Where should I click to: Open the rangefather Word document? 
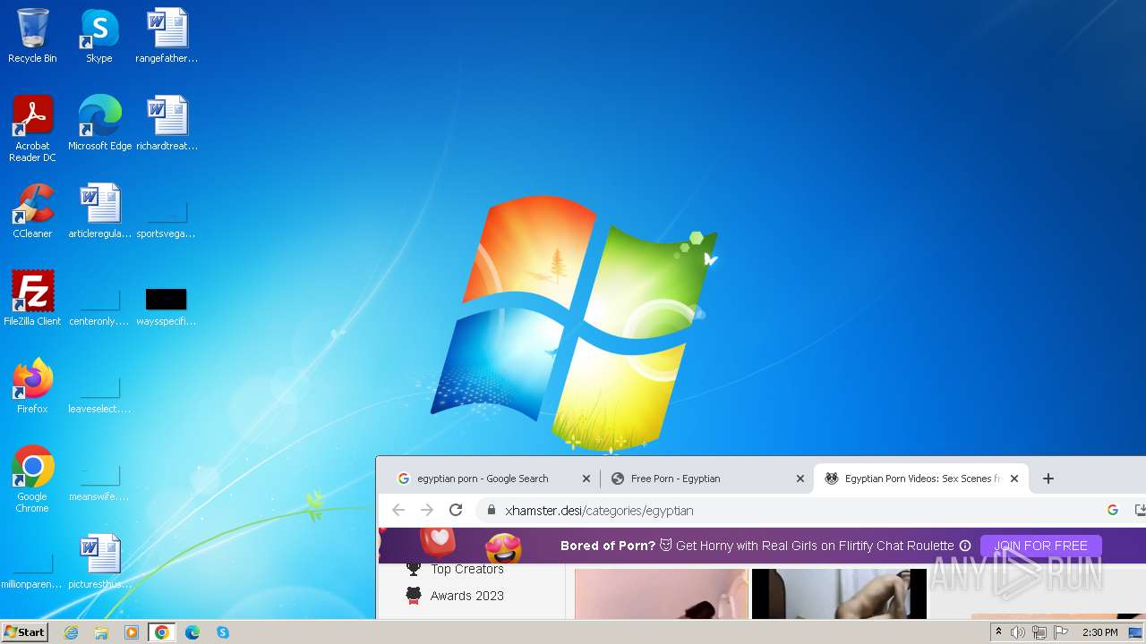pyautogui.click(x=167, y=37)
